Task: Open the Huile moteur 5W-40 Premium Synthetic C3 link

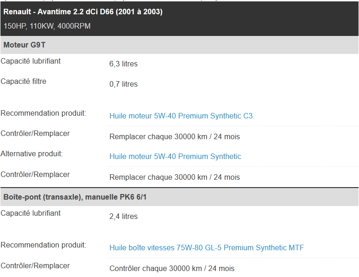Action: (x=181, y=116)
